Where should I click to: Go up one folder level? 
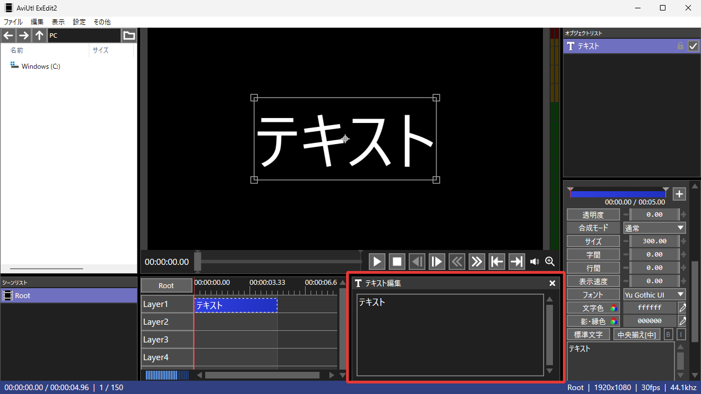point(39,35)
